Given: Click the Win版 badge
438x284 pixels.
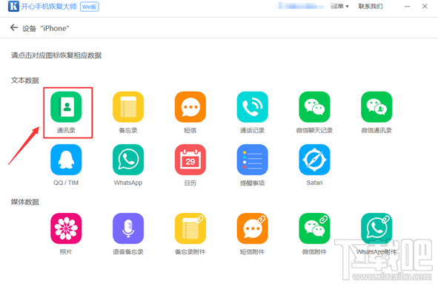Looking at the screenshot, I should [90, 7].
